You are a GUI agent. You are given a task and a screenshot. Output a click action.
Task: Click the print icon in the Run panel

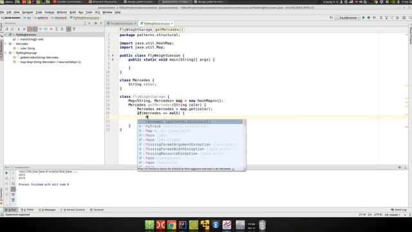tap(13, 195)
